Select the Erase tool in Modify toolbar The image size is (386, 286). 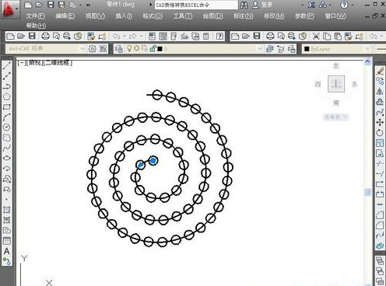[380, 71]
